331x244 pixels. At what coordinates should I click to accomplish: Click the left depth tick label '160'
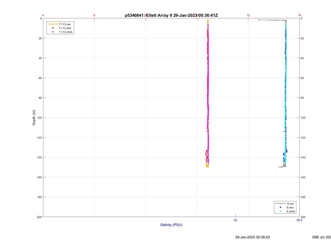pos(39,177)
